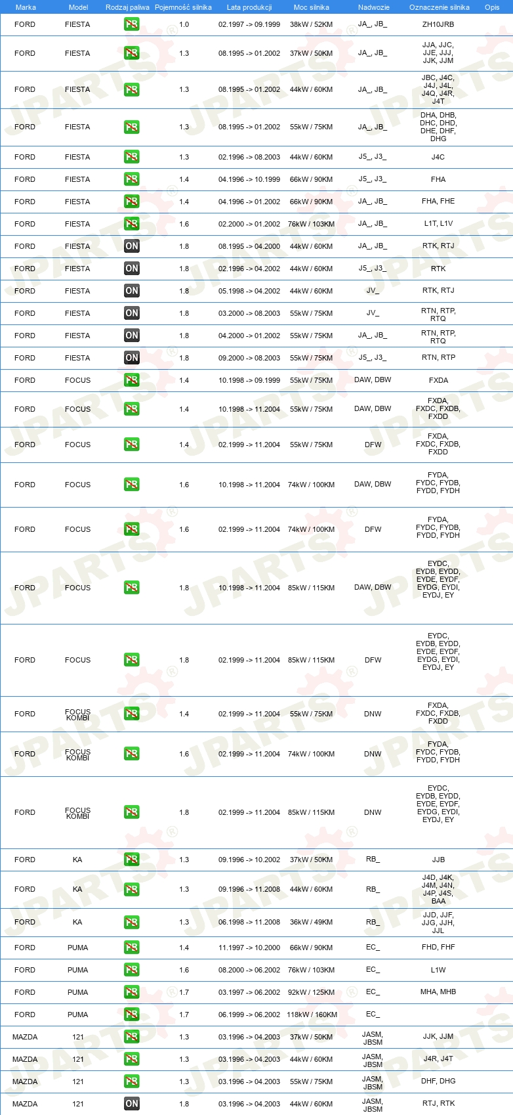Click the Model column header

click(78, 7)
